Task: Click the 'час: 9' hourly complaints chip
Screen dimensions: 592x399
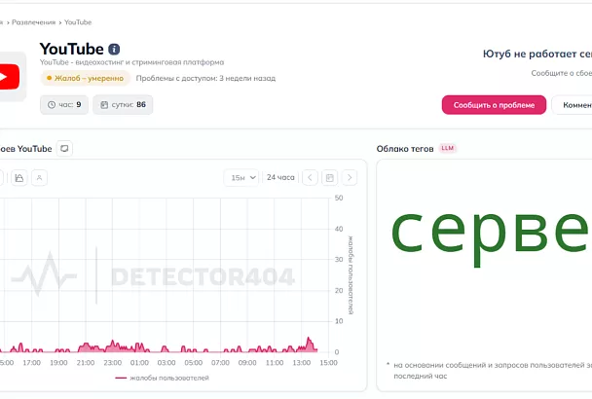Action: click(x=64, y=104)
